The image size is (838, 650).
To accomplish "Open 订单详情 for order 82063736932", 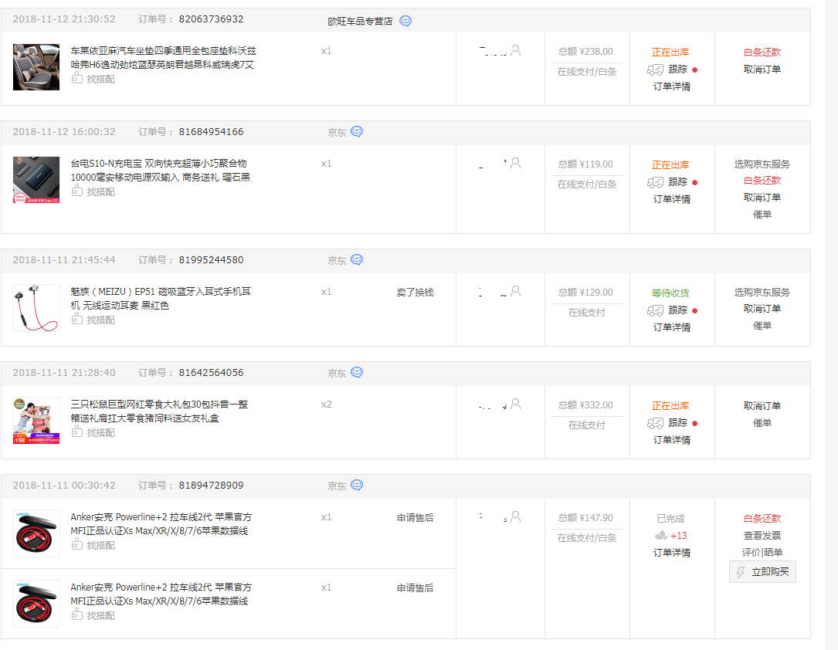I will pyautogui.click(x=672, y=86).
